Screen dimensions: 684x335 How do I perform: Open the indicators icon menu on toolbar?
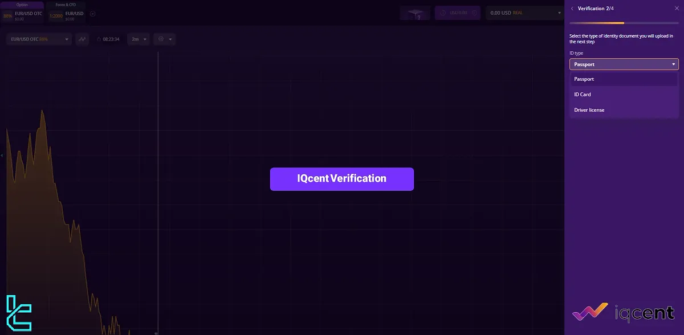[x=162, y=39]
